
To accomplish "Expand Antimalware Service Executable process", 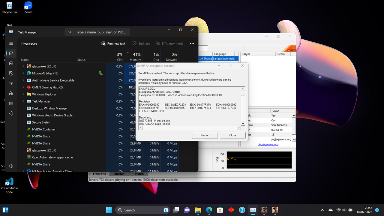I will click(23, 80).
